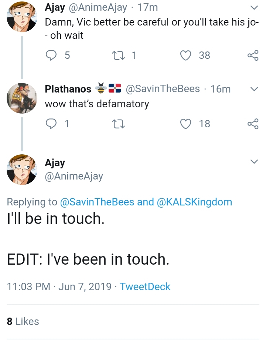The width and height of the screenshot is (266, 342).
Task: Open options chevron on Plathanos' 16m tweet
Action: click(x=254, y=89)
